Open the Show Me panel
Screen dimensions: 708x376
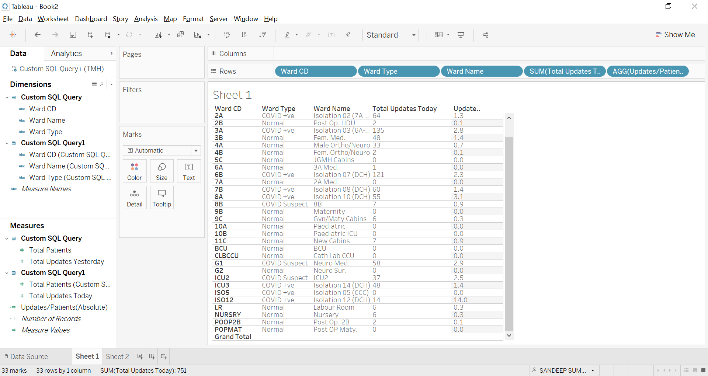click(x=675, y=35)
